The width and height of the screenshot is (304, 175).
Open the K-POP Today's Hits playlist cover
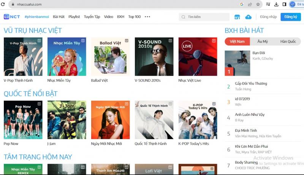pyautogui.click(x=198, y=120)
